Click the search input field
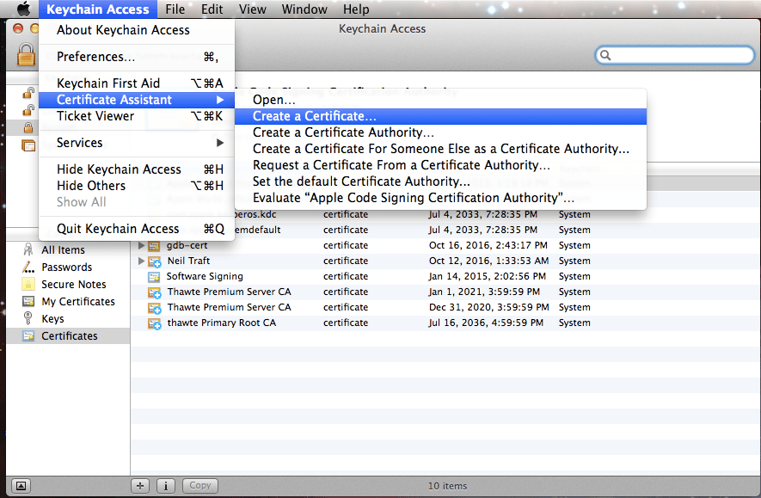The width and height of the screenshot is (761, 498). (675, 55)
